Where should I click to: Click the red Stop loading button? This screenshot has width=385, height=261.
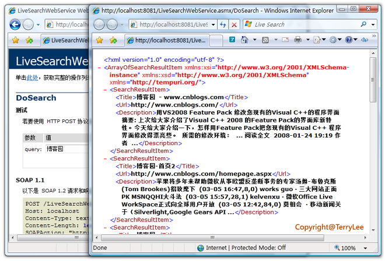tap(235, 24)
